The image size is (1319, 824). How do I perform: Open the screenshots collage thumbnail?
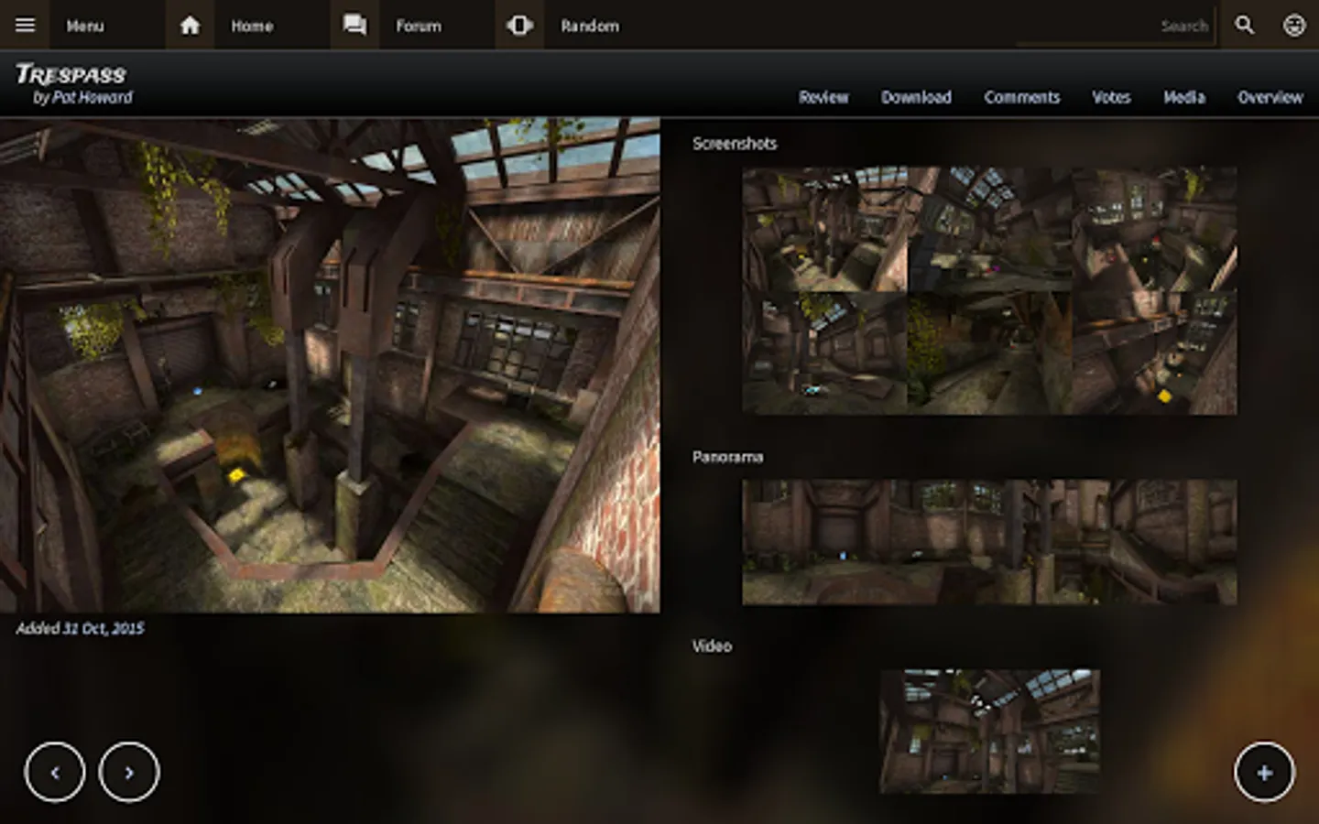[989, 290]
